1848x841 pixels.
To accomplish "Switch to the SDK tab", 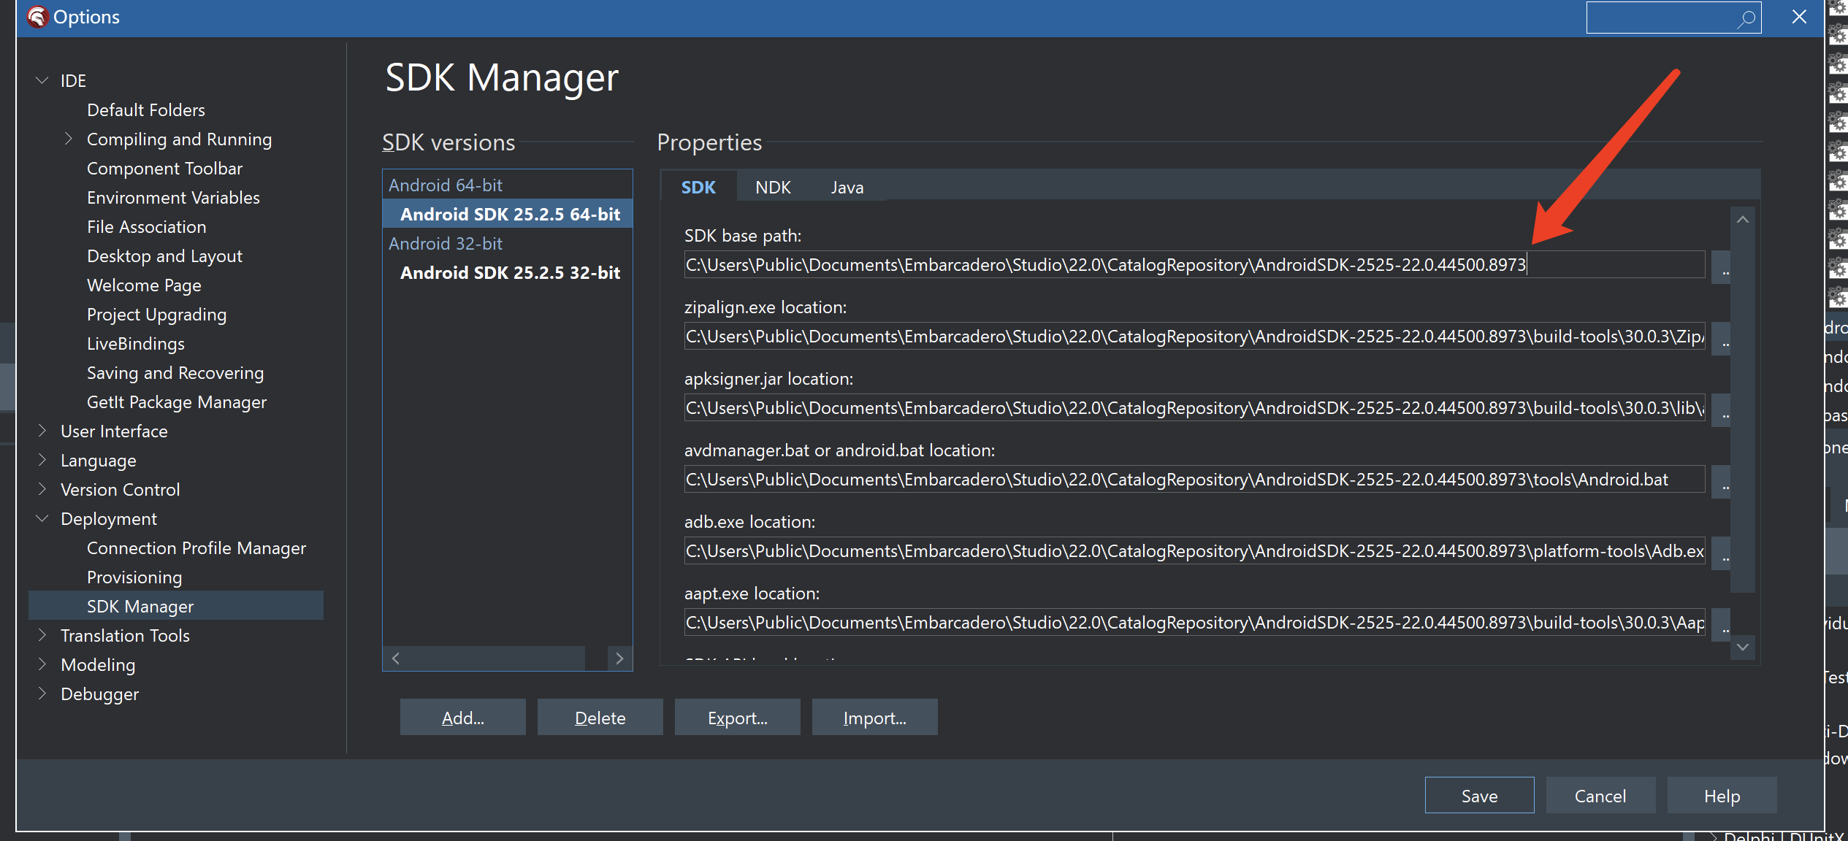I will tap(698, 187).
